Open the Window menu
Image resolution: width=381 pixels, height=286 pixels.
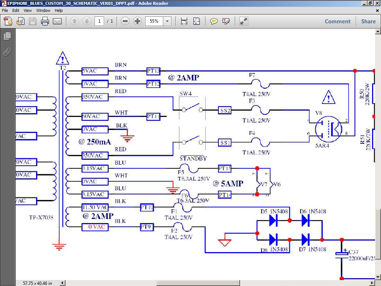(44, 10)
